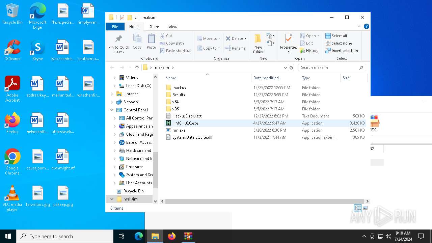Click the taskbar Task View icon
The width and height of the screenshot is (432, 243).
[122, 236]
